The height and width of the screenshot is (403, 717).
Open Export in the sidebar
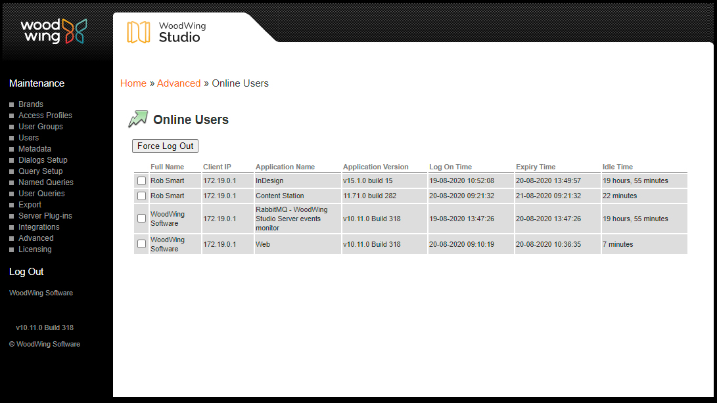pos(30,205)
